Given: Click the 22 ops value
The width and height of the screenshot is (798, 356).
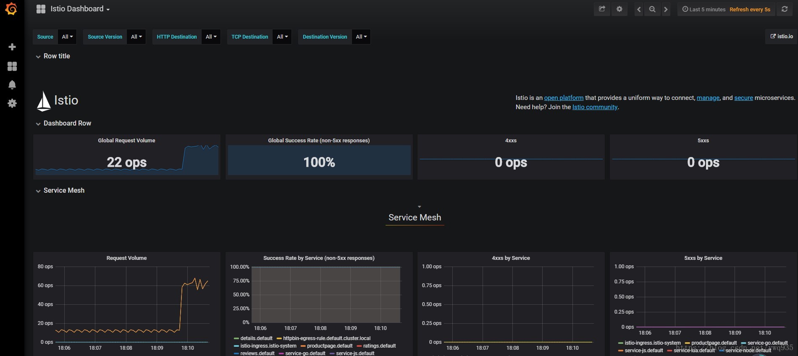Looking at the screenshot, I should 126,162.
